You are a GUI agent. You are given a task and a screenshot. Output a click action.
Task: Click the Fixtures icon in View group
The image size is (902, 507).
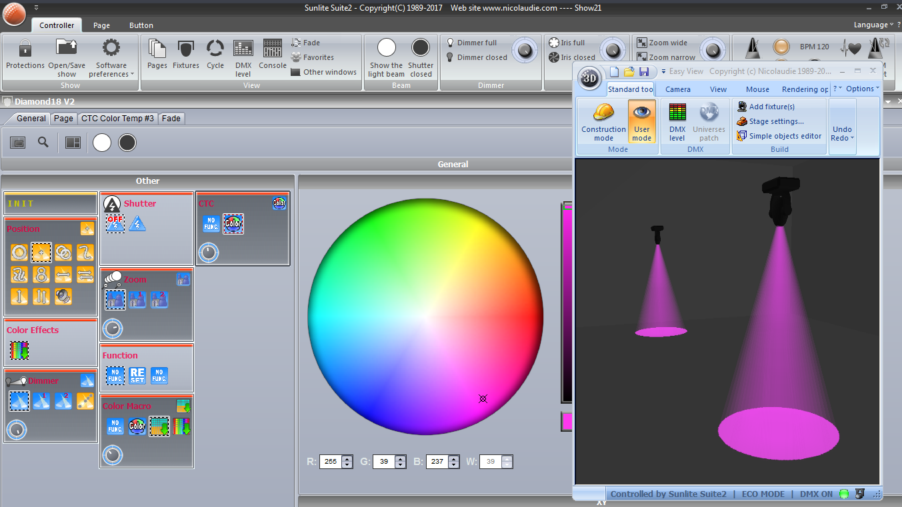[x=186, y=49]
